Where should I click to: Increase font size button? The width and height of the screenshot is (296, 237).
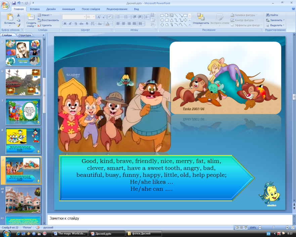pos(99,17)
